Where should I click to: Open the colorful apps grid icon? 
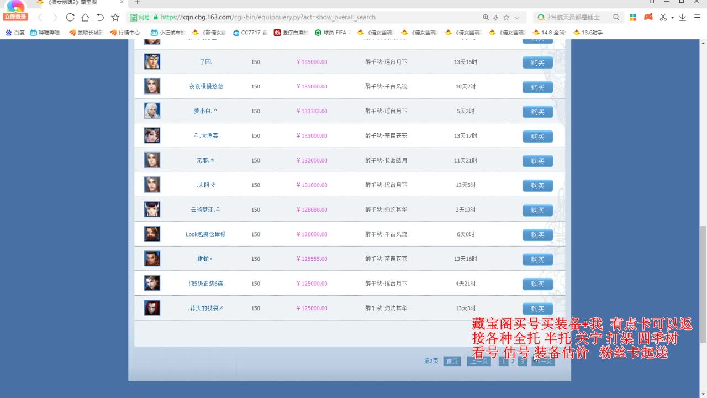pyautogui.click(x=633, y=17)
